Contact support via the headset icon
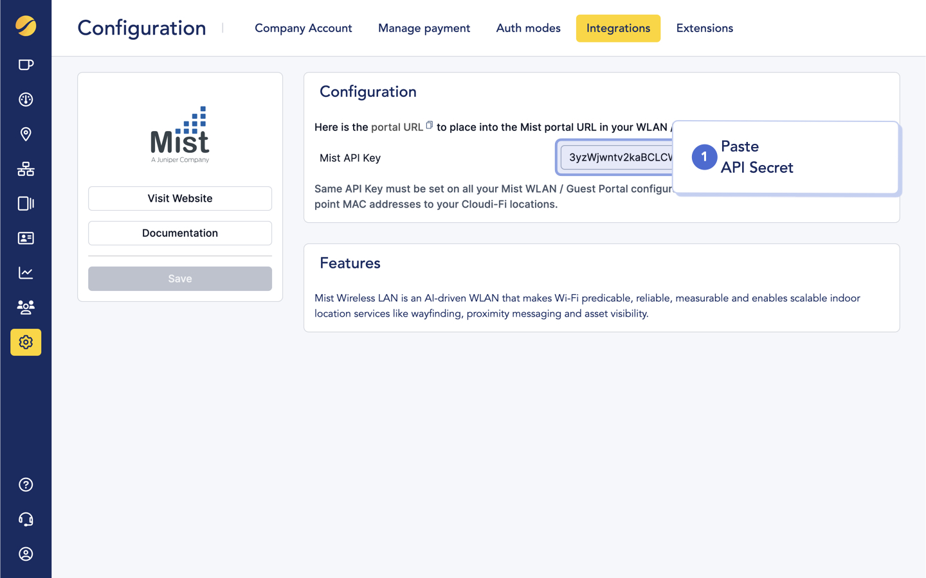This screenshot has width=926, height=578. click(x=26, y=519)
